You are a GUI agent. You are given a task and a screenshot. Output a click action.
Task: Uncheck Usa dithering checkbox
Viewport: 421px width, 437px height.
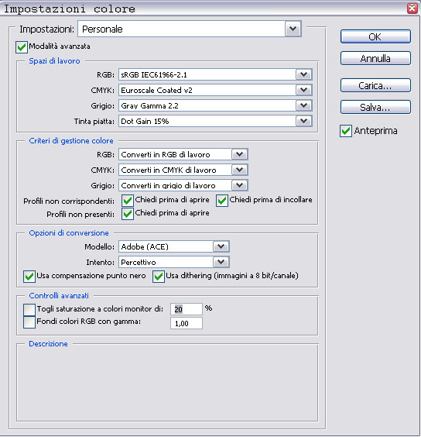159,277
